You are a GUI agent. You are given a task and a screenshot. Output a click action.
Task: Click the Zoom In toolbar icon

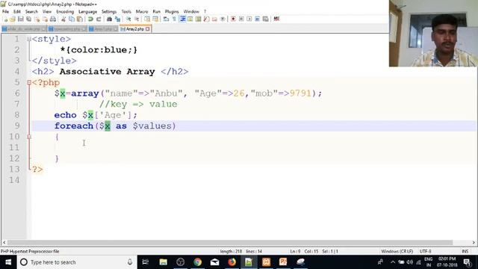[x=128, y=19]
